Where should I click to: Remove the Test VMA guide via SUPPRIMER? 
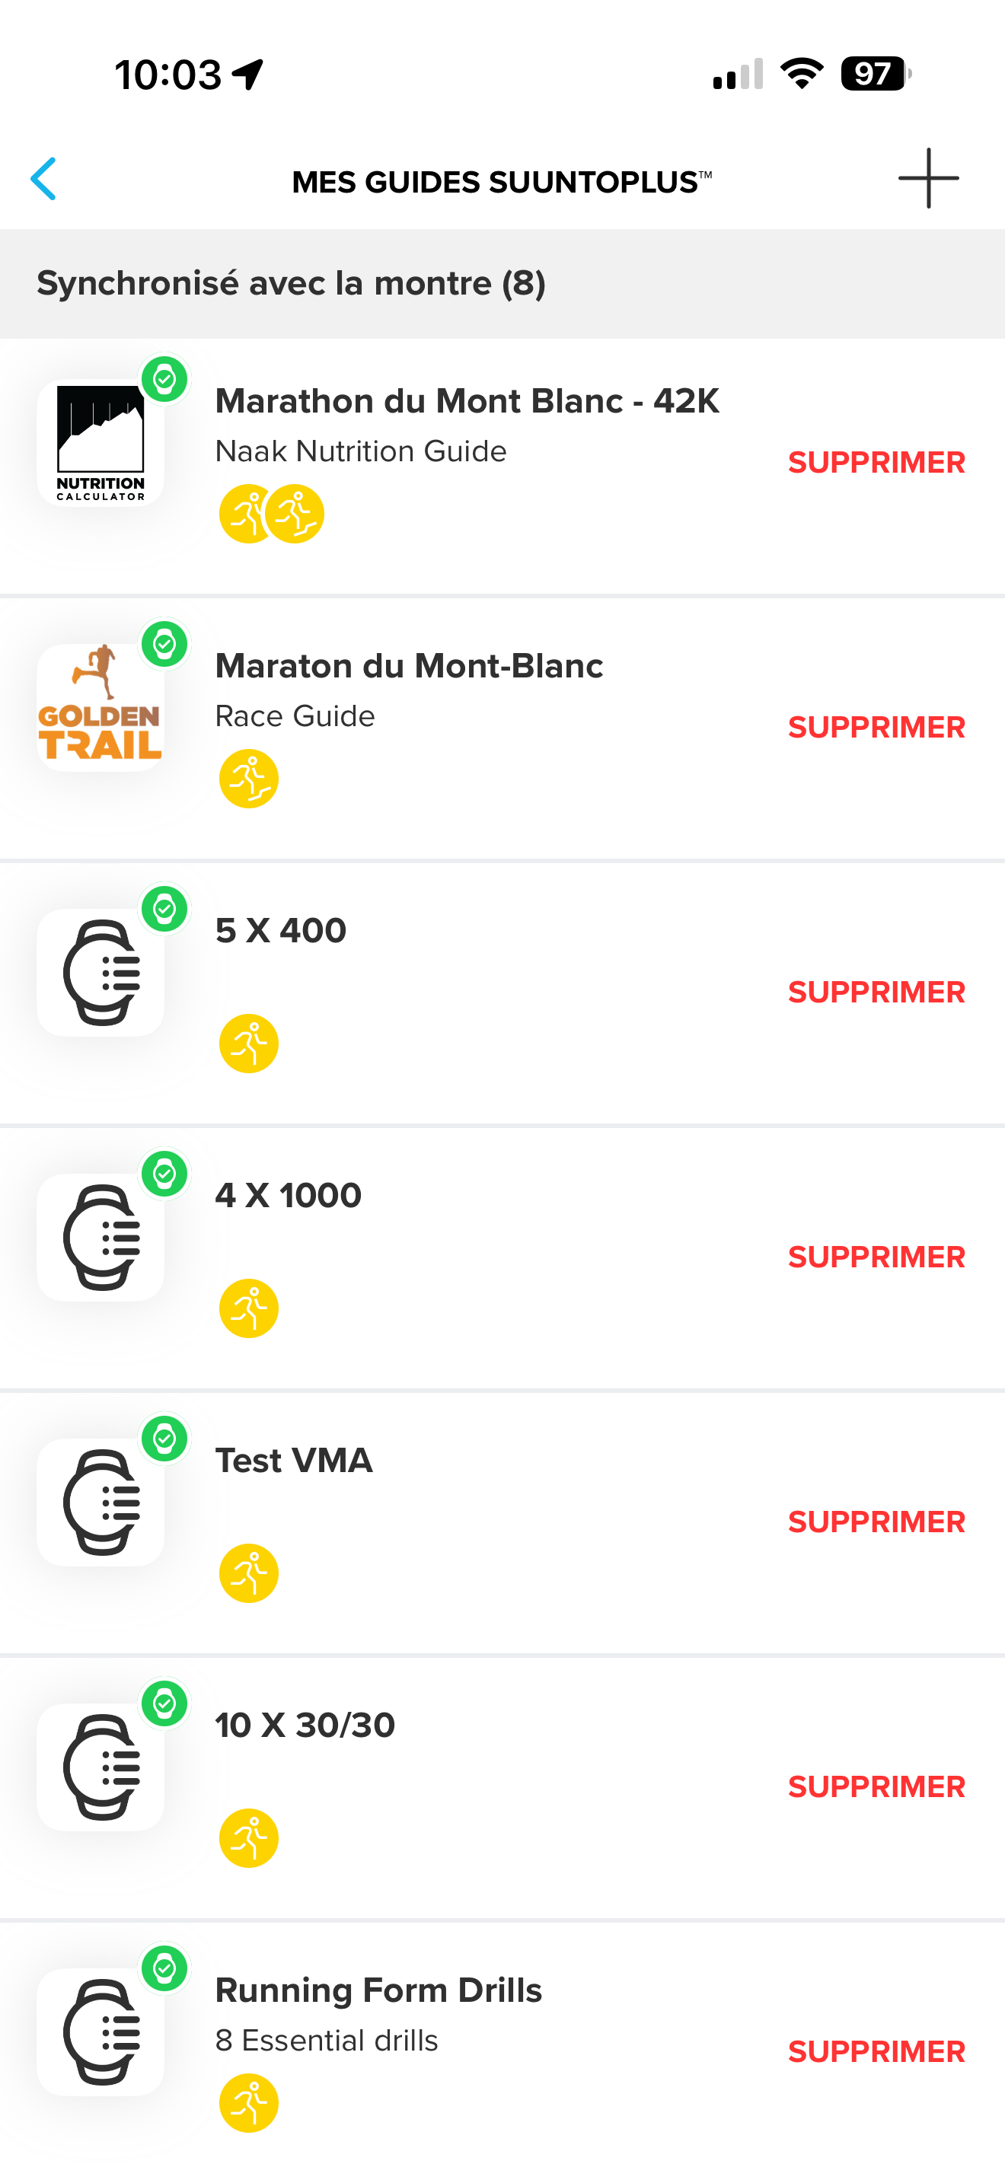[x=876, y=1521]
